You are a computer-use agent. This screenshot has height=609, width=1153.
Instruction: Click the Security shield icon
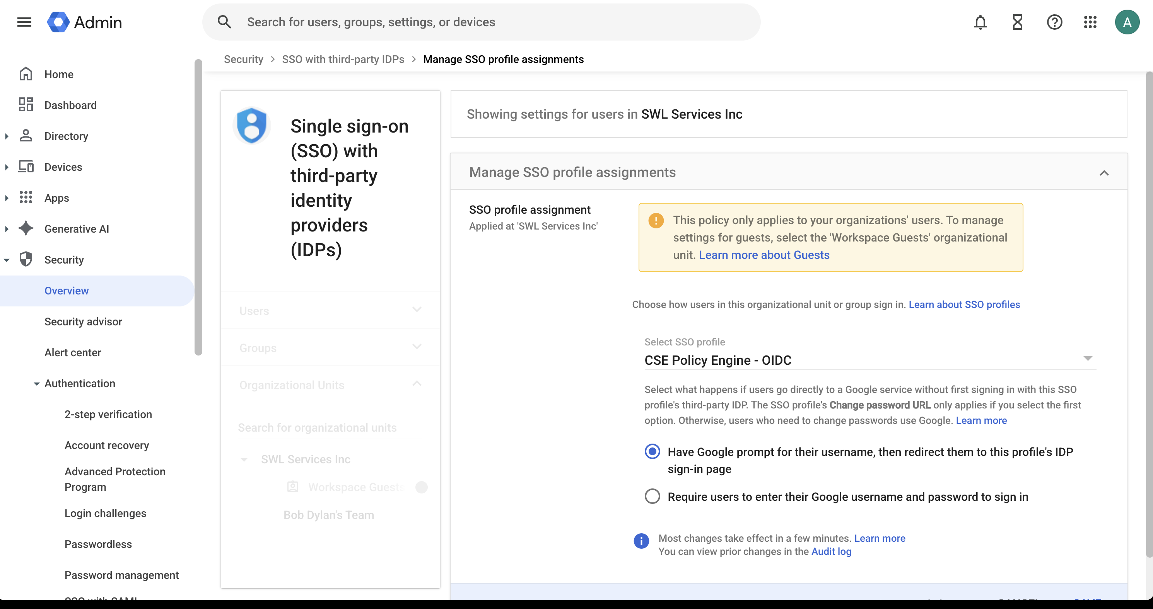coord(26,259)
